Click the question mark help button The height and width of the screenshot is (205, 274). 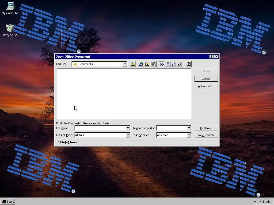click(x=211, y=57)
